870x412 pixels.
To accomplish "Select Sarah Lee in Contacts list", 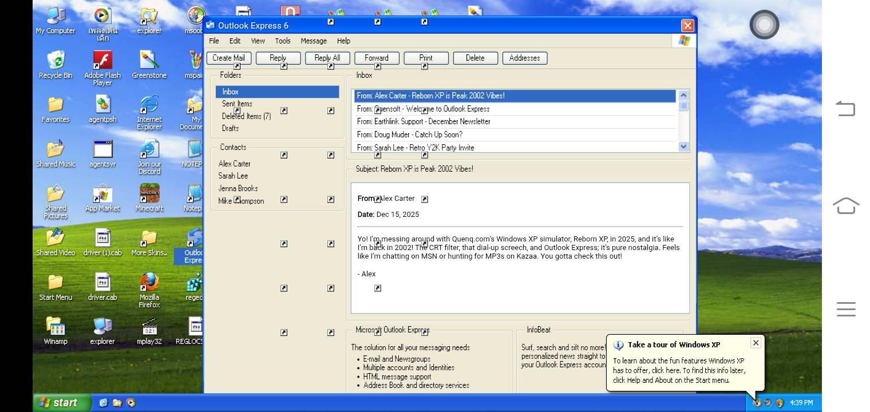I will pos(233,176).
